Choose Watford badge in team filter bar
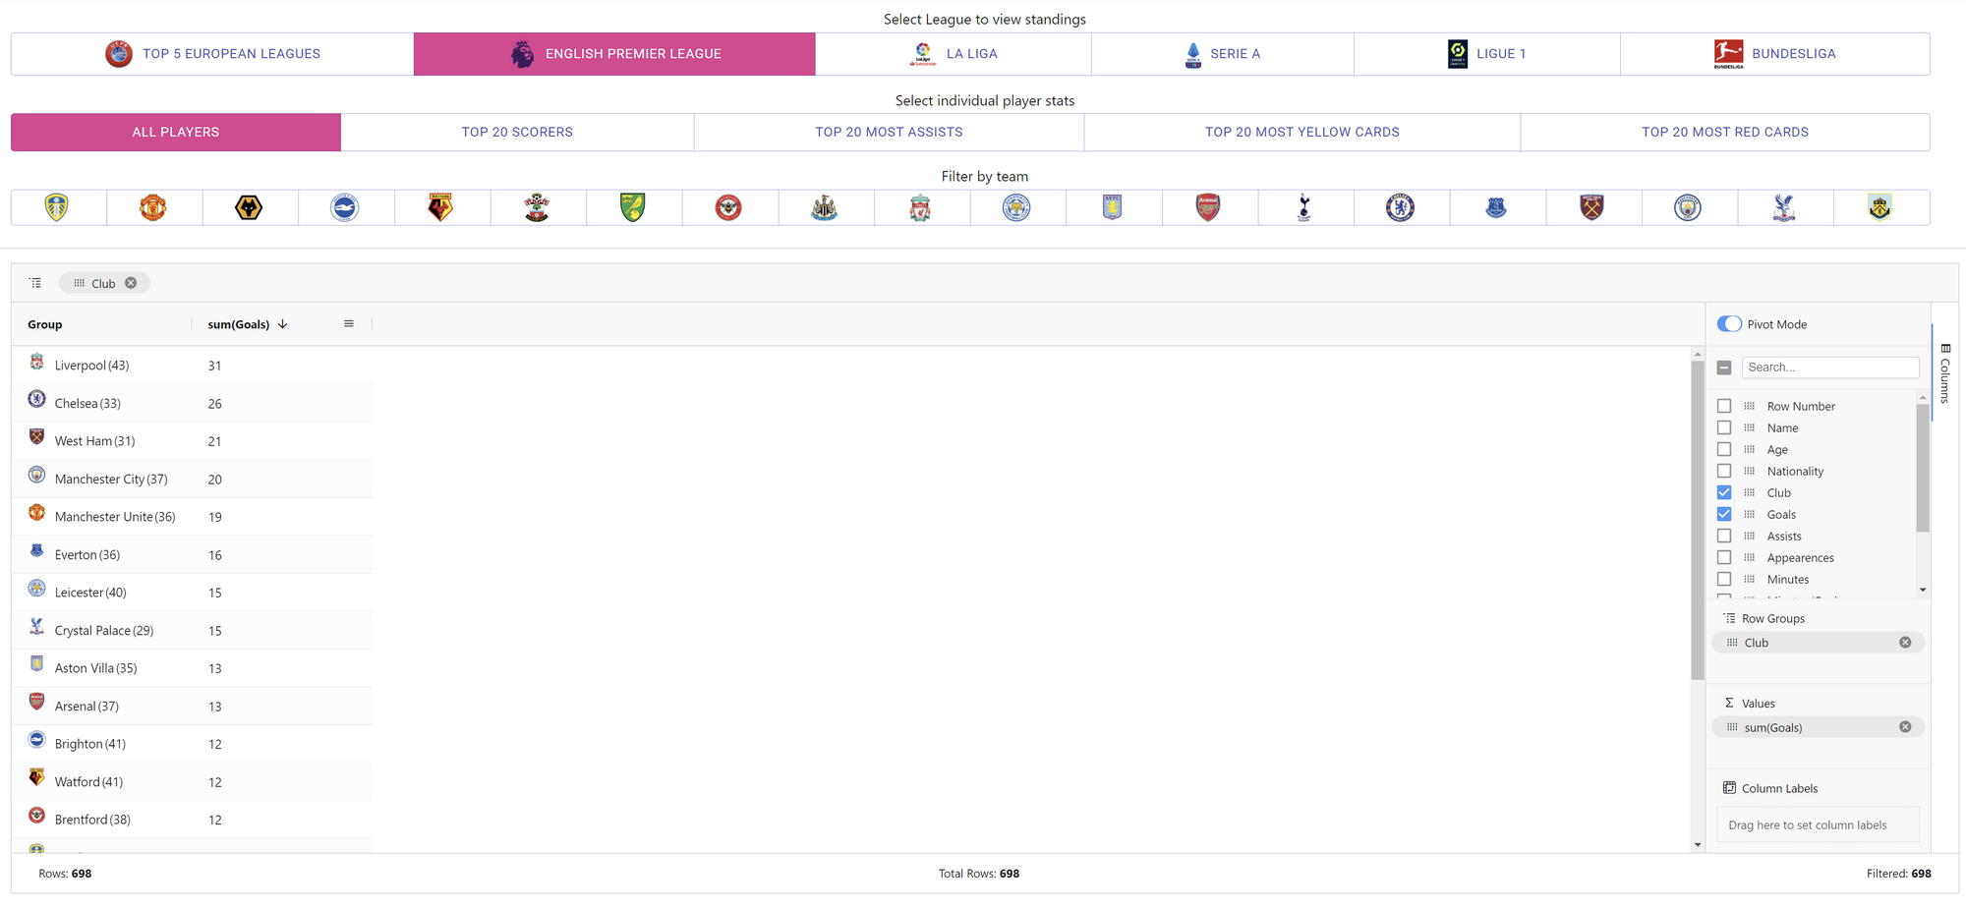Screen dimensions: 1966x908 click(440, 207)
